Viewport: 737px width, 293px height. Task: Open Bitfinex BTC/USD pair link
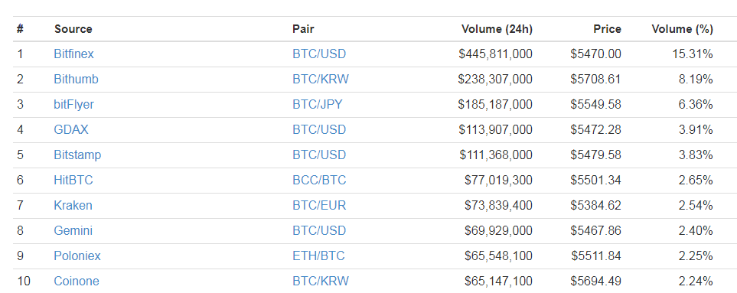coord(319,54)
